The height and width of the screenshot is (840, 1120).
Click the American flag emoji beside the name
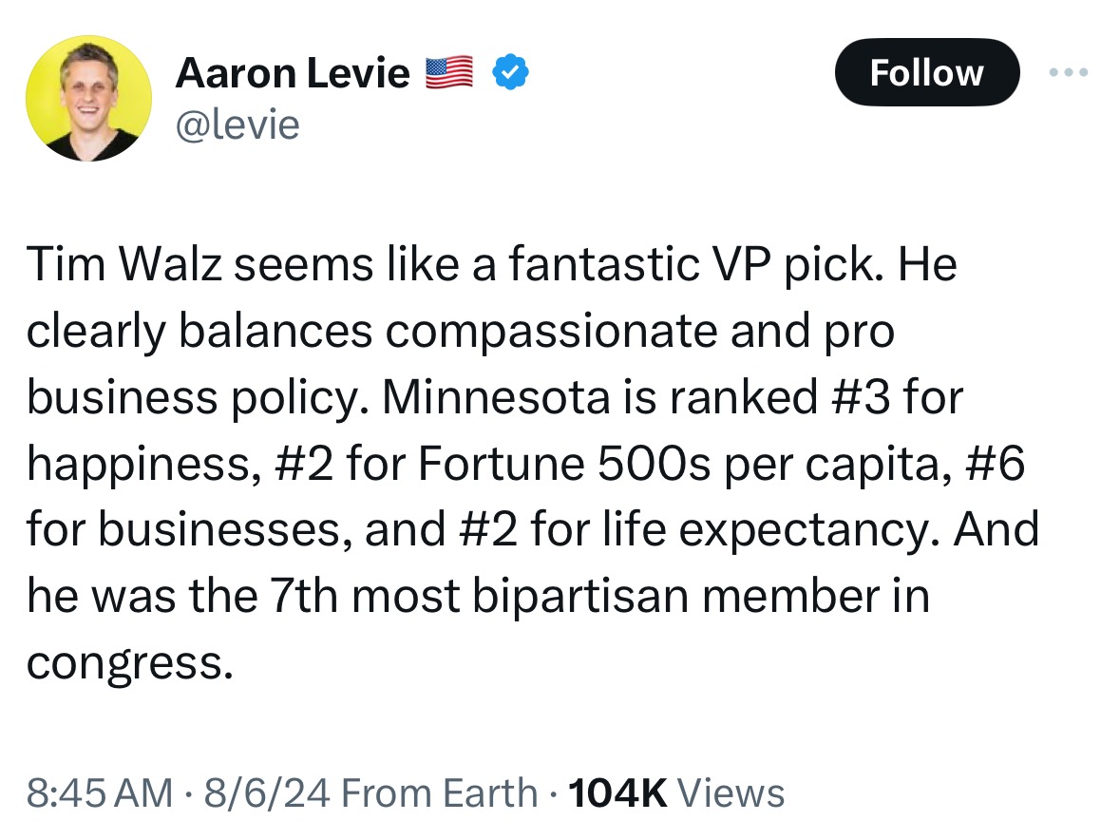[449, 72]
